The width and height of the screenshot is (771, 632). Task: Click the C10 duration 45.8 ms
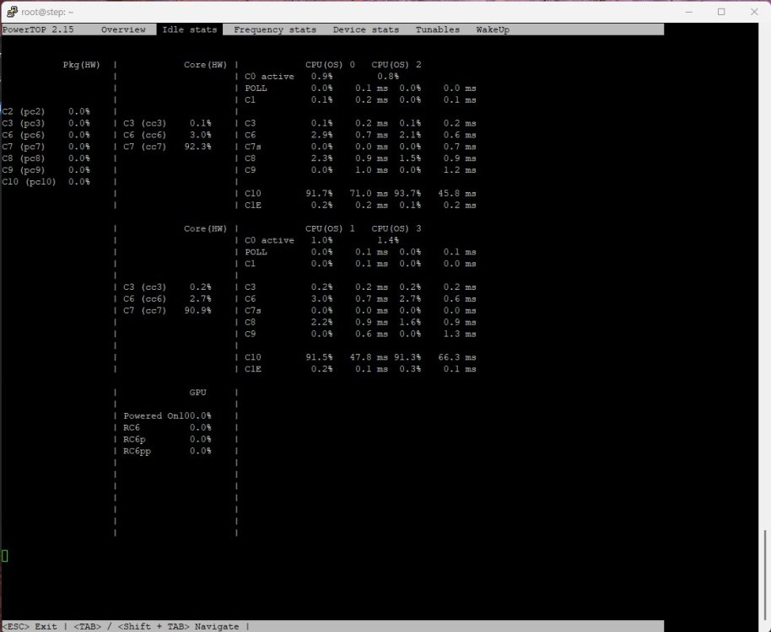(x=457, y=194)
